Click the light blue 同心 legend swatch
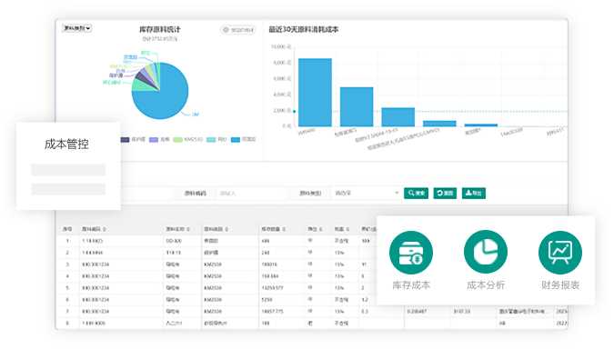The image size is (614, 349). point(211,140)
